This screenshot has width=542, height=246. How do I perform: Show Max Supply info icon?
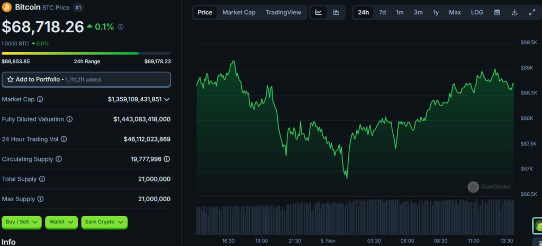pos(40,199)
